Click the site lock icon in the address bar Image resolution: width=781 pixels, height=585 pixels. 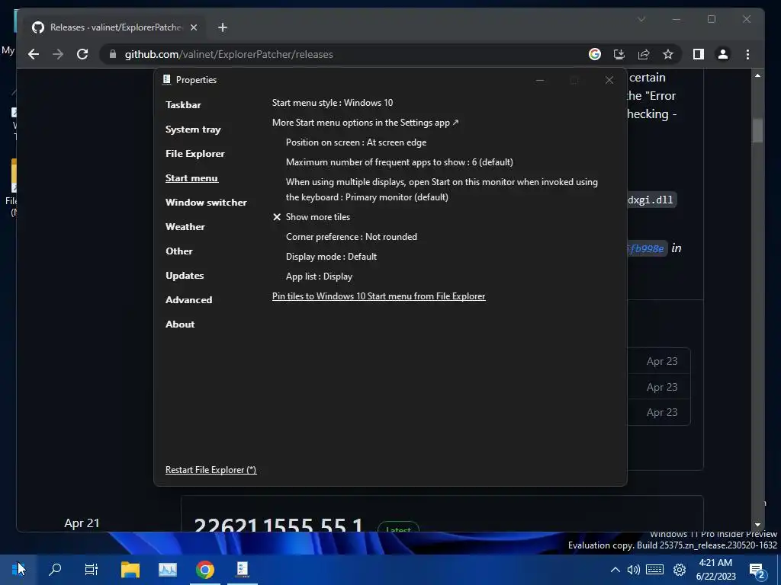pos(113,54)
